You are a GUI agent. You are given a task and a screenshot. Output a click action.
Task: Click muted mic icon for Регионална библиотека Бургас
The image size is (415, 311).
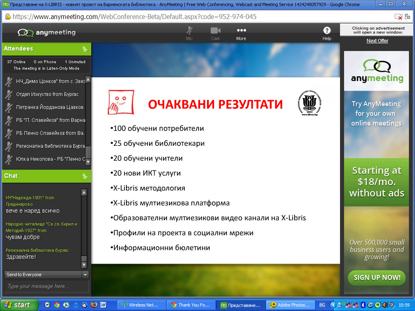tap(9, 146)
